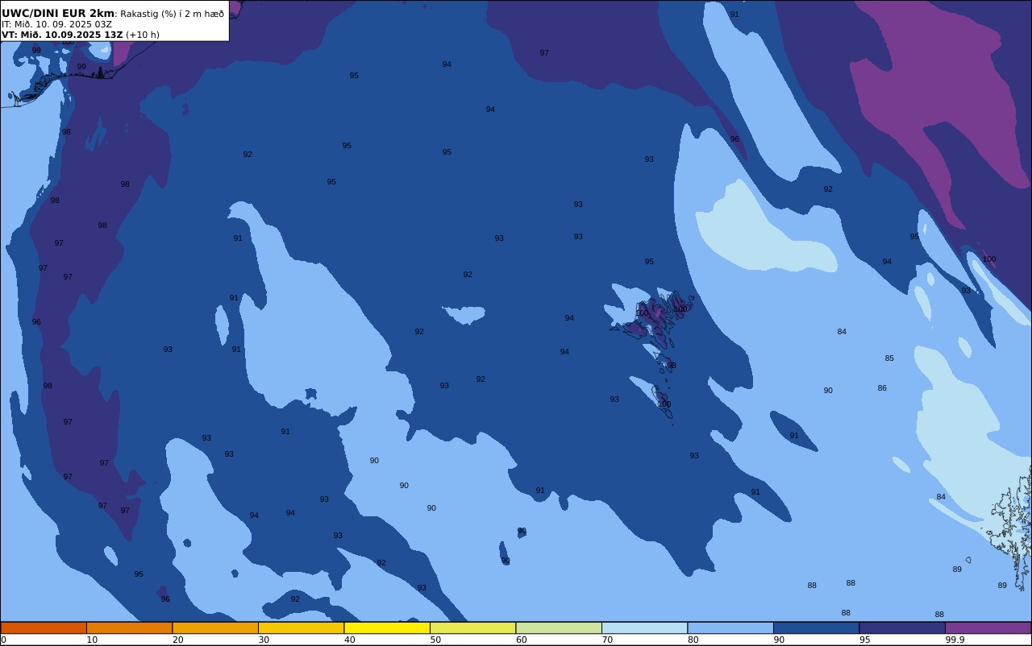This screenshot has height=646, width=1032.
Task: Click the '60' legend tick label
Action: click(521, 640)
